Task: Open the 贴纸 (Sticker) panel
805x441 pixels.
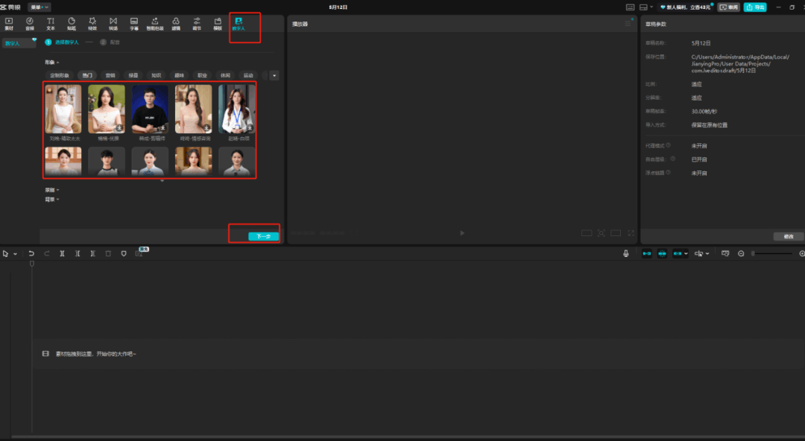Action: coord(72,23)
